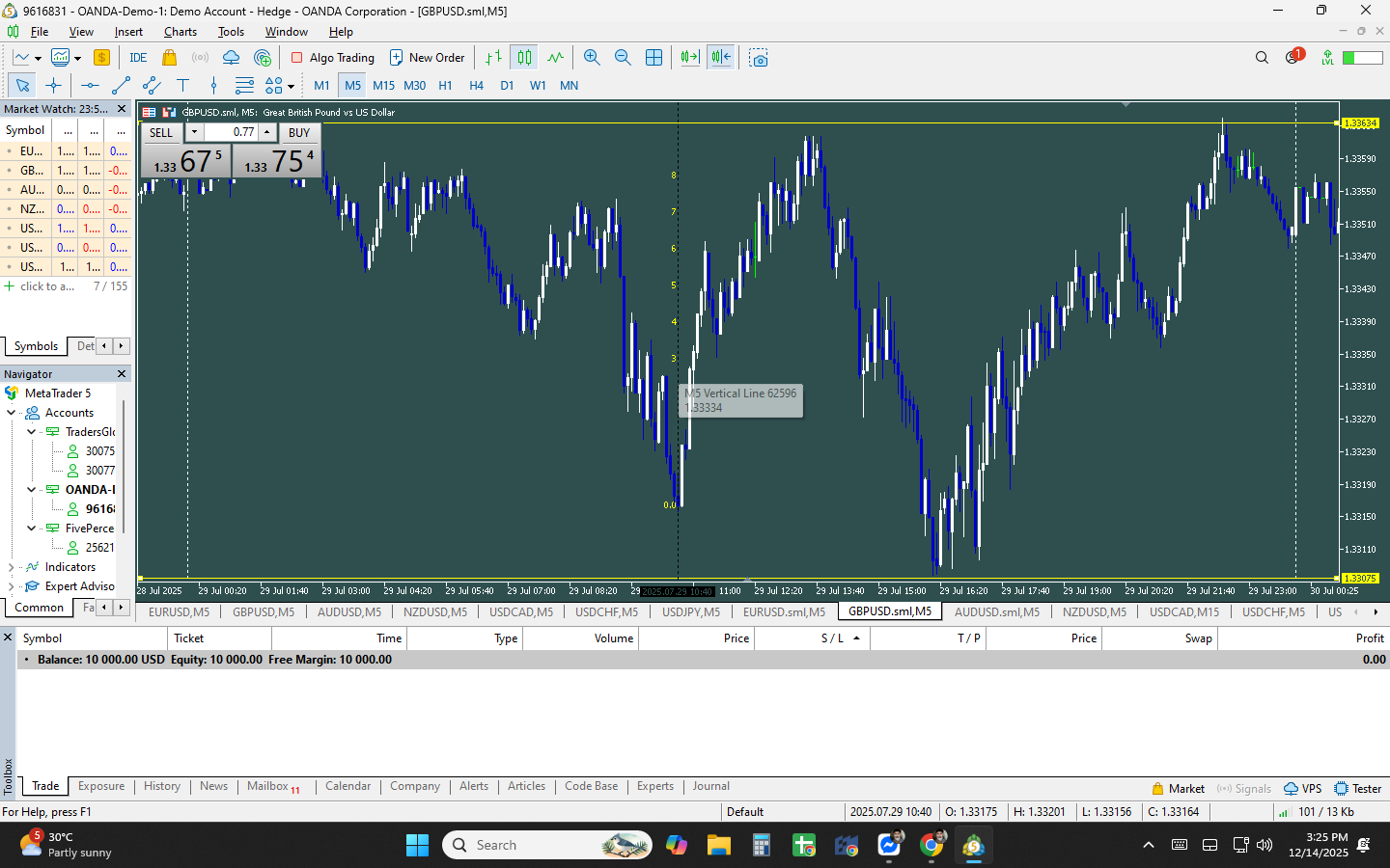This screenshot has height=868, width=1390.
Task: Select the shapes objects tool
Action: (274, 85)
